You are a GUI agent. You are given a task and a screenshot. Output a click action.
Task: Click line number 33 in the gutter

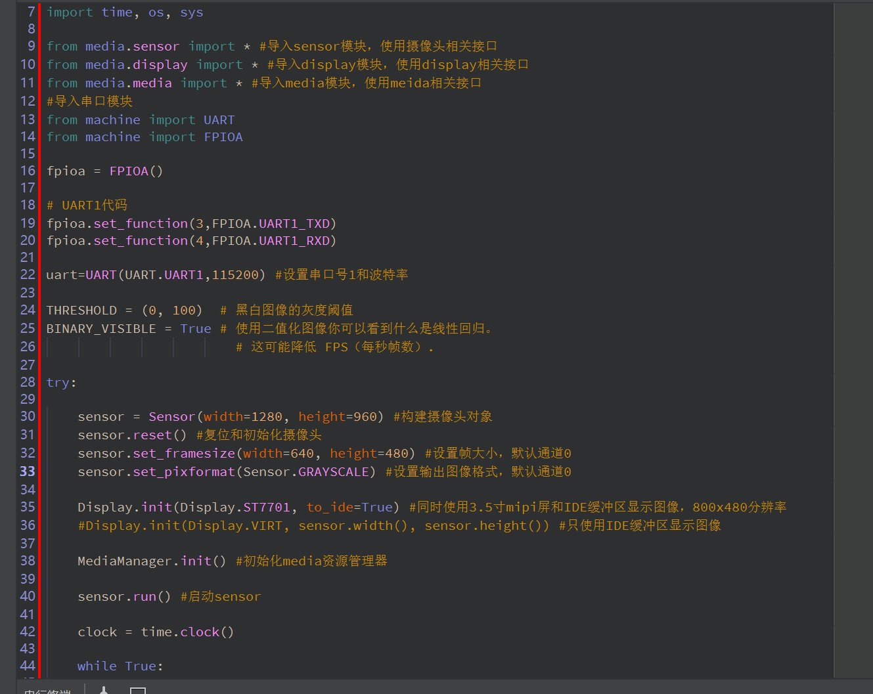pos(28,471)
